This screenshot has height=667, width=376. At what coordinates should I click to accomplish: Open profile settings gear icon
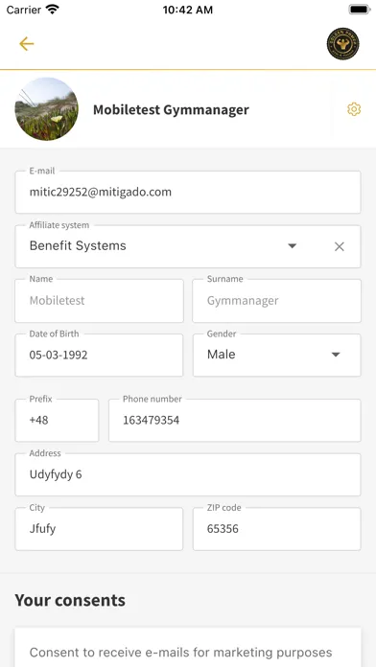click(354, 109)
